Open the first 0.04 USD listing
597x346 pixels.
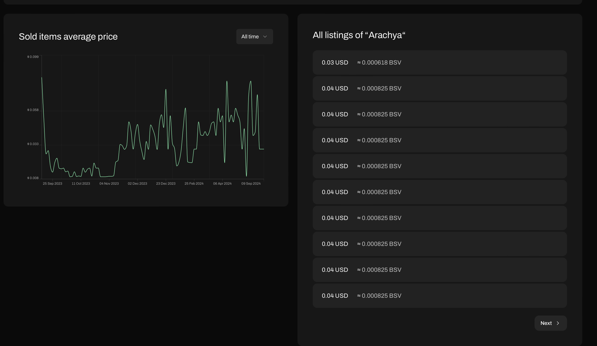tap(440, 88)
